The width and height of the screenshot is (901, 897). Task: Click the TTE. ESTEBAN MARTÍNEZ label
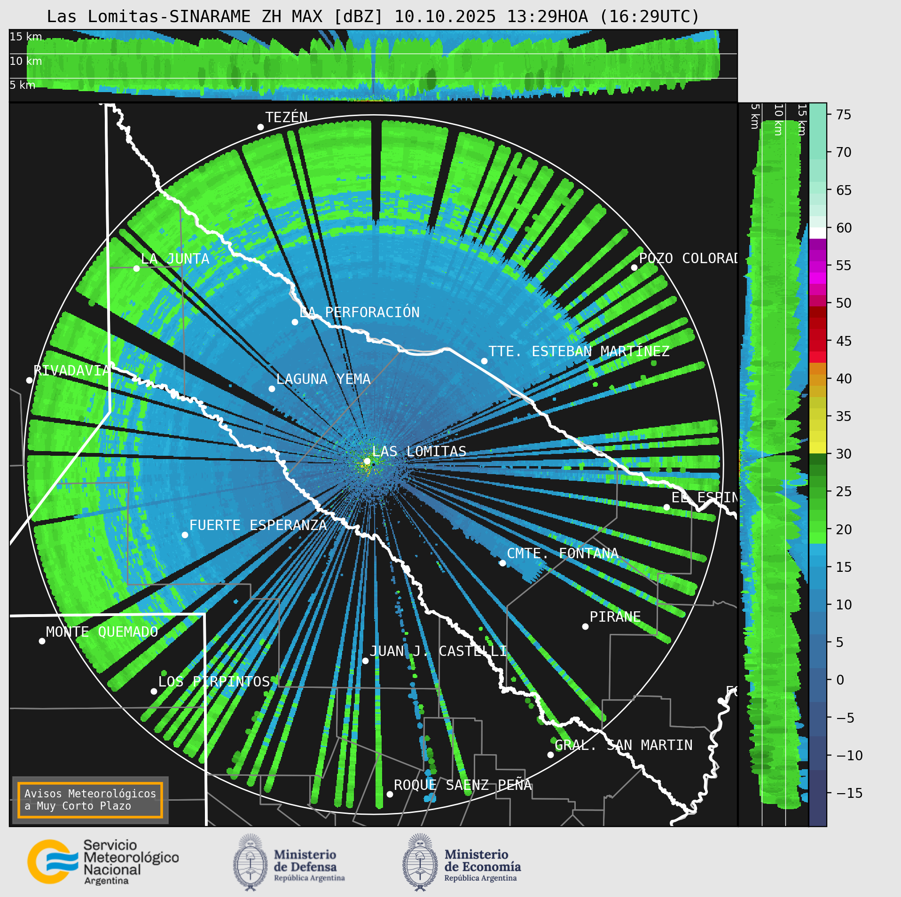click(x=579, y=351)
